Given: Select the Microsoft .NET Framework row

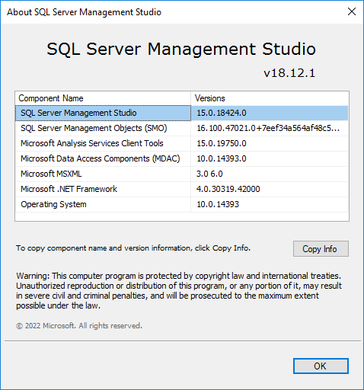Looking at the screenshot, I should pos(182,189).
